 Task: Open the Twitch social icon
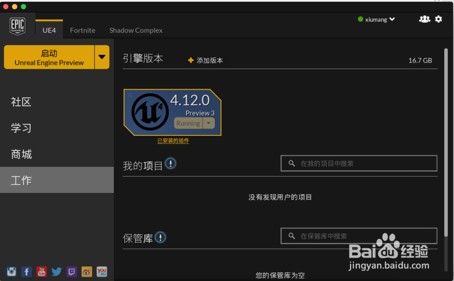pos(72,272)
